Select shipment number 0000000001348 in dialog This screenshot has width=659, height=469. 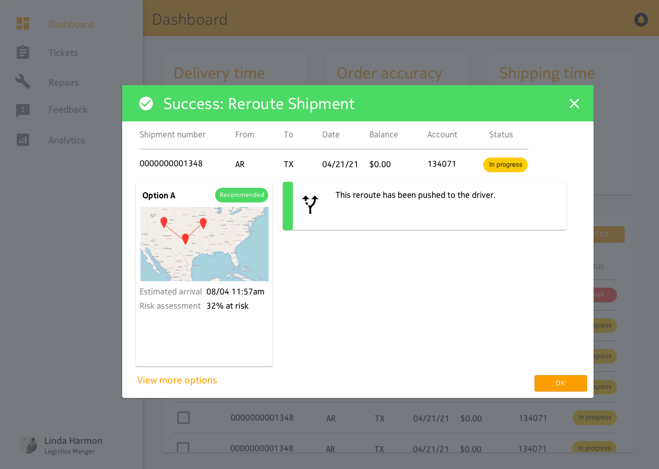click(x=171, y=164)
